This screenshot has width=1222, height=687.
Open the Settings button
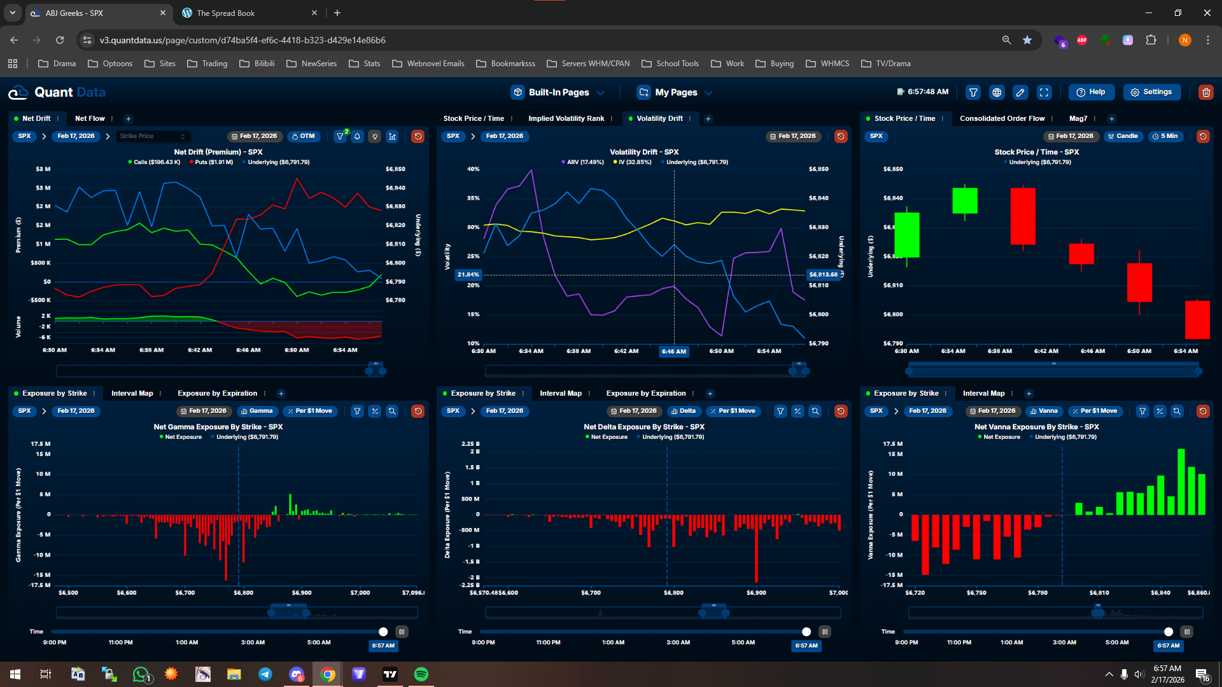[x=1151, y=92]
